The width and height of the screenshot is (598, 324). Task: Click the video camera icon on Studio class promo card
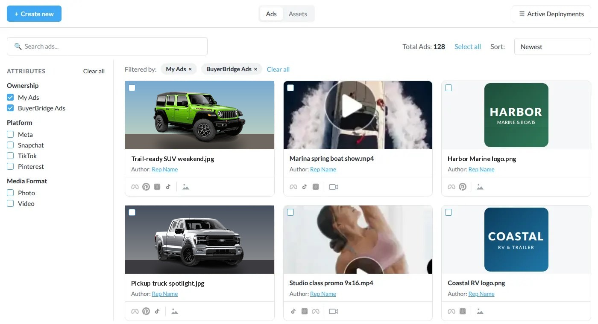[334, 311]
